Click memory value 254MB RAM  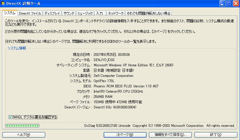[x=103, y=97]
